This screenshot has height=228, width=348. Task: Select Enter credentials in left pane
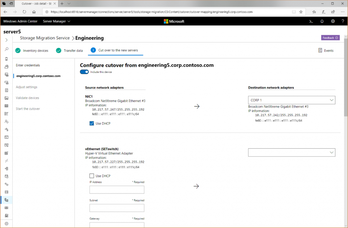point(28,65)
